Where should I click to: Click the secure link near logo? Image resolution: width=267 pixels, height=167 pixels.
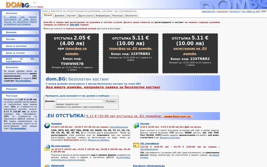coord(40,7)
